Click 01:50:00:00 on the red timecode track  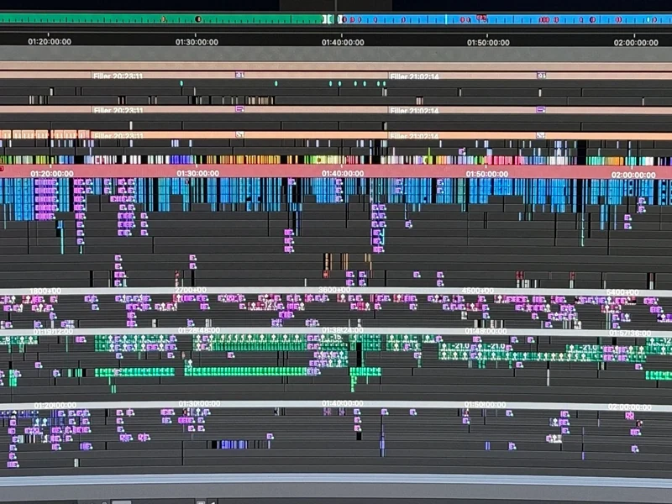[487, 174]
